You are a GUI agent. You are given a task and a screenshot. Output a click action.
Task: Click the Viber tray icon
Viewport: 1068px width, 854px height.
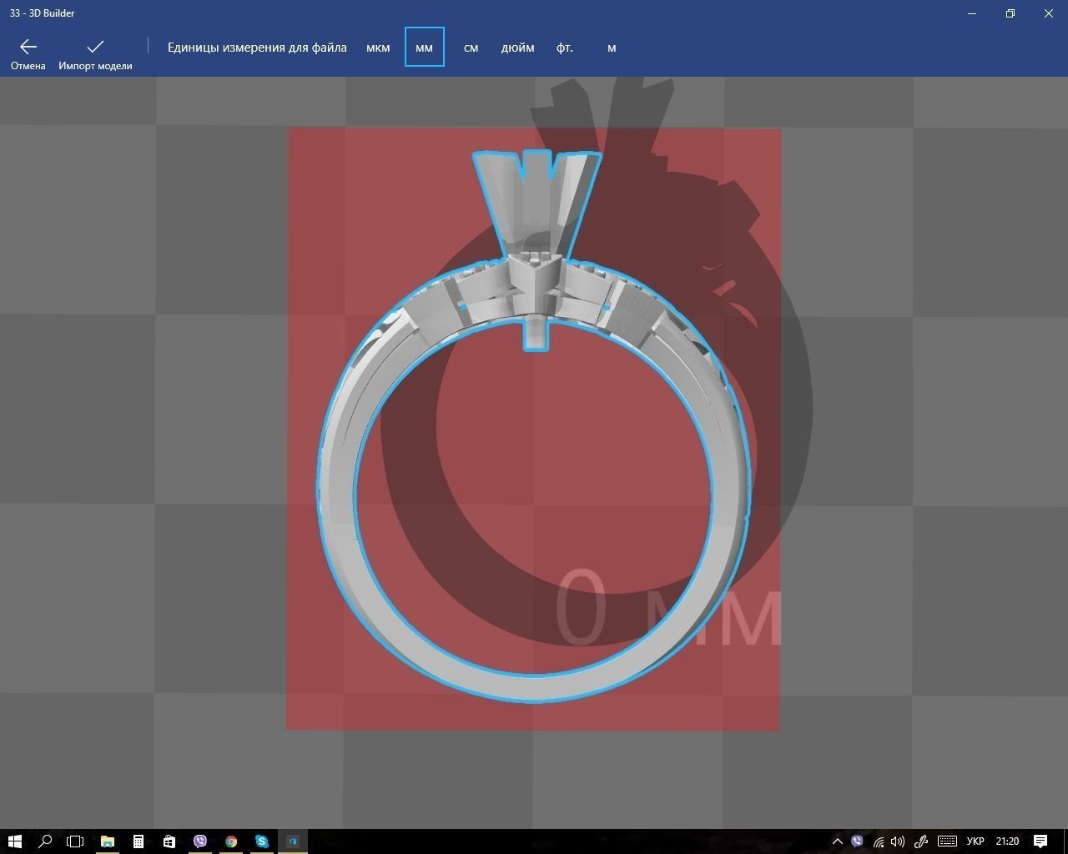(857, 841)
